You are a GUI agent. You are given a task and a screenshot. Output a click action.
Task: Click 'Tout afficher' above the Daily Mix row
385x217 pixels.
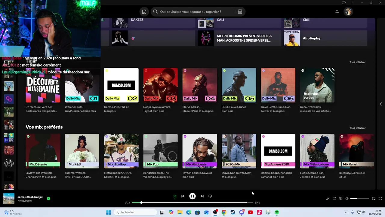click(x=358, y=62)
